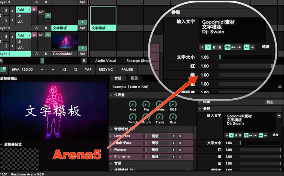Open the Audio Visual deck tab
The image size is (284, 176).
click(106, 61)
